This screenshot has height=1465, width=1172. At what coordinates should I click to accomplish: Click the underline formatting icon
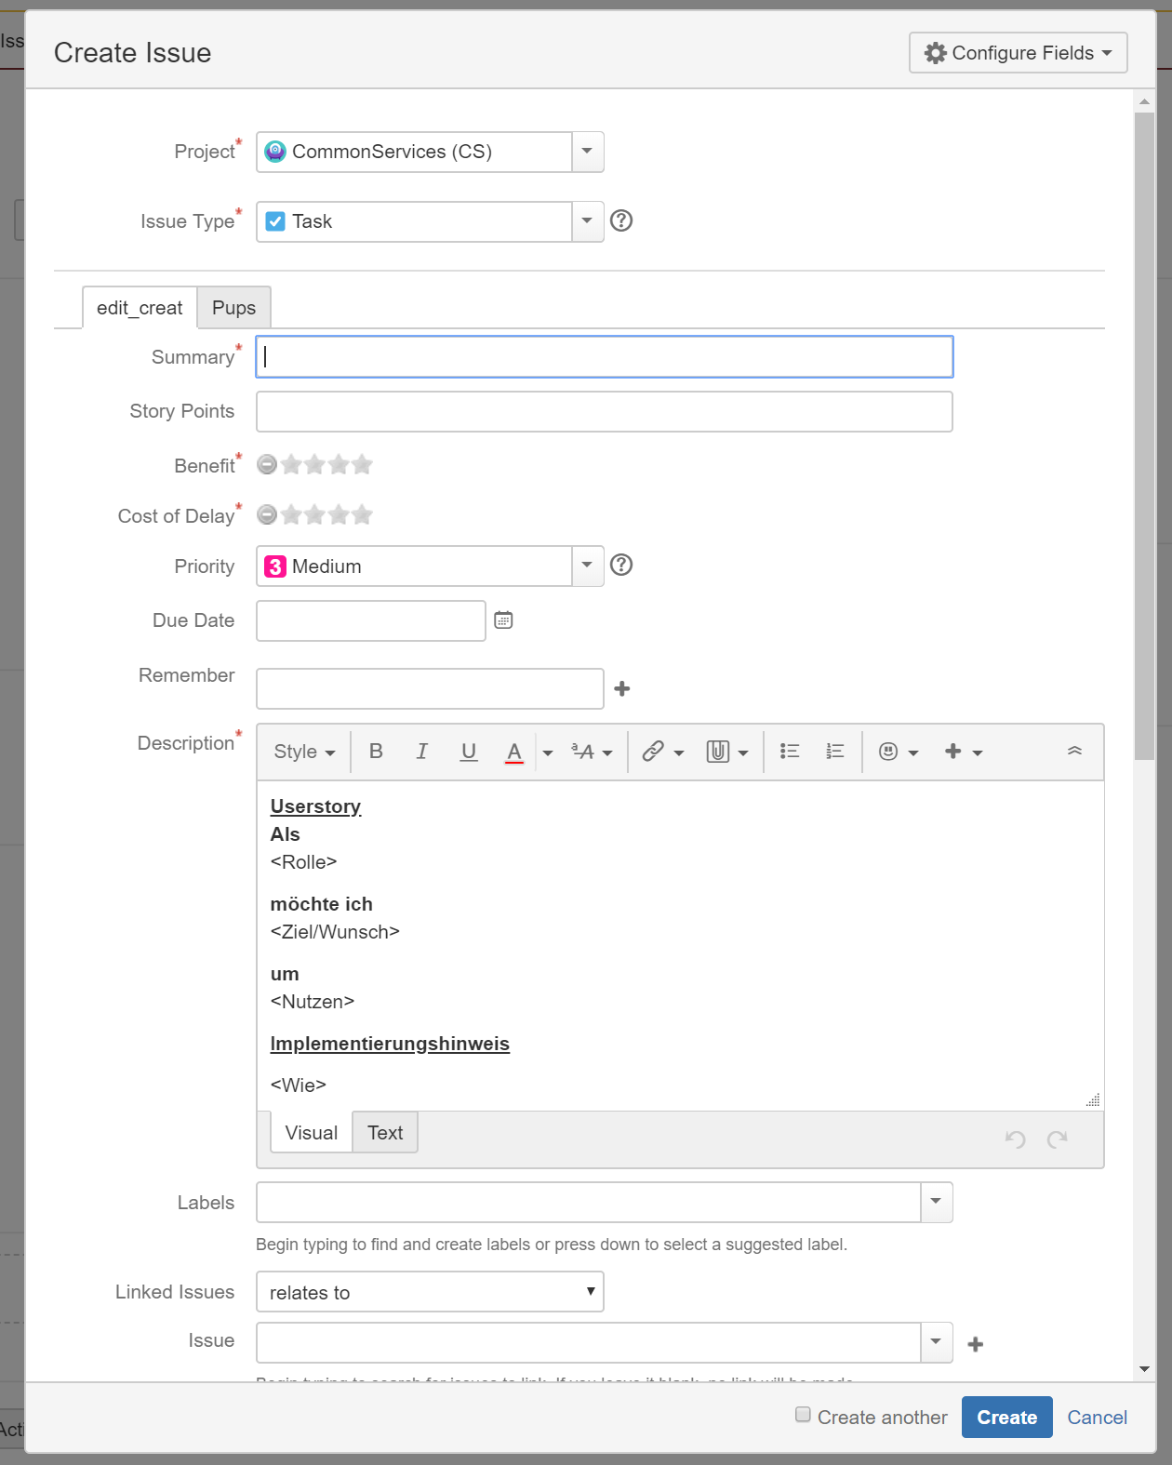[469, 752]
